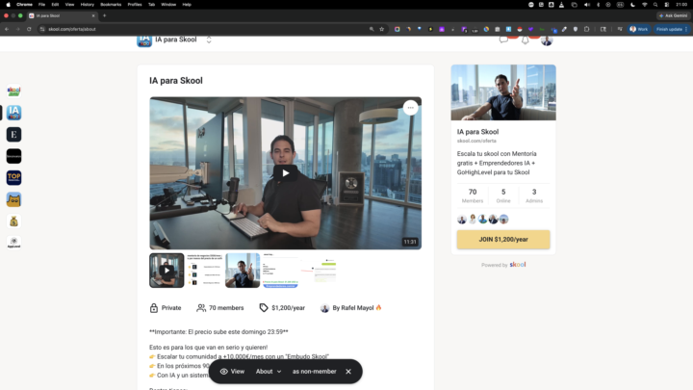This screenshot has width=693, height=390.
Task: Open the File menu
Action: coord(41,5)
